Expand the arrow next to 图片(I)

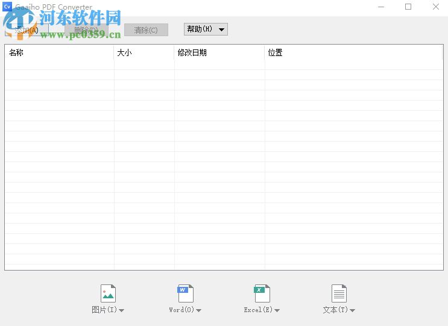point(121,311)
